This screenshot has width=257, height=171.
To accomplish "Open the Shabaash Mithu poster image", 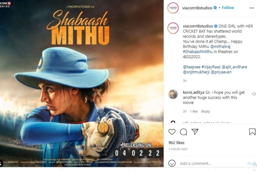I will click(82, 84).
